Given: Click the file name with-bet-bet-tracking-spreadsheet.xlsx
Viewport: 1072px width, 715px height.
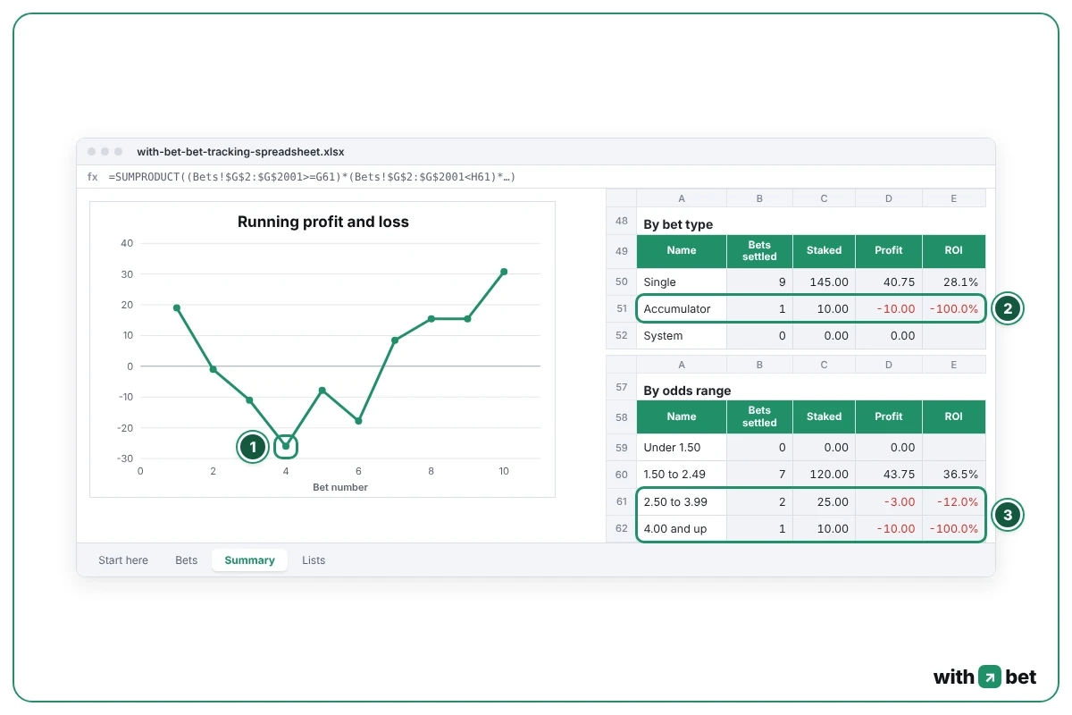Looking at the screenshot, I should pyautogui.click(x=240, y=152).
